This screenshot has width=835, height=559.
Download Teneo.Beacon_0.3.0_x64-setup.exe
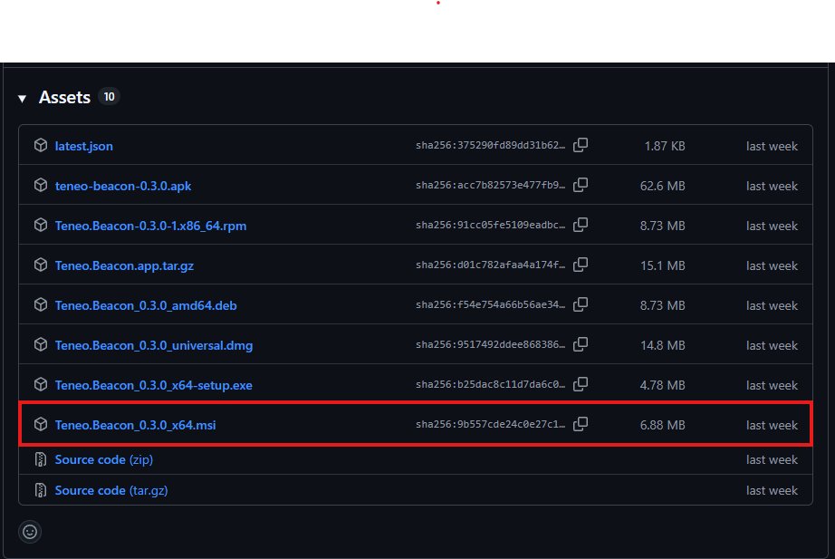click(x=153, y=385)
